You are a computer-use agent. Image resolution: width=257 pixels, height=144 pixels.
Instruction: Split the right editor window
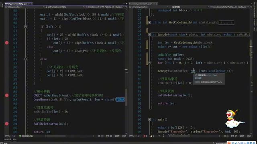click(251, 7)
